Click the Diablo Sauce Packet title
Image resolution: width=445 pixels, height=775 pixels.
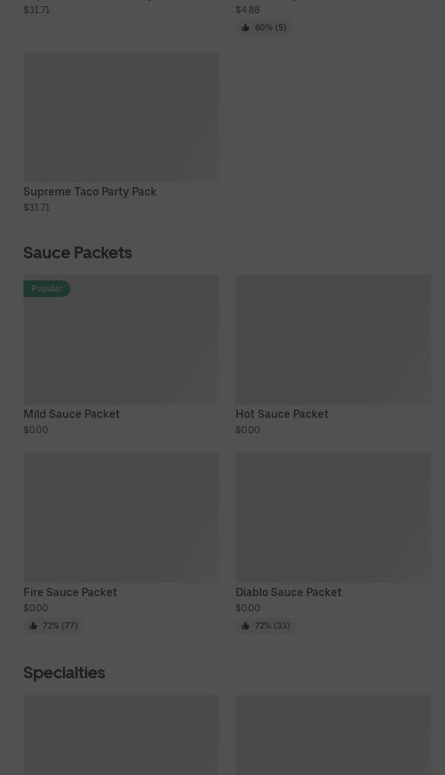click(289, 592)
